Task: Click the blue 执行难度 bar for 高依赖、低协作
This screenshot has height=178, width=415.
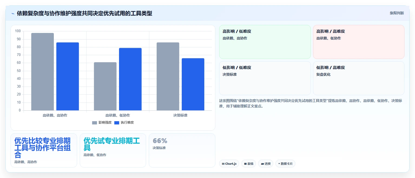Action: (130, 79)
